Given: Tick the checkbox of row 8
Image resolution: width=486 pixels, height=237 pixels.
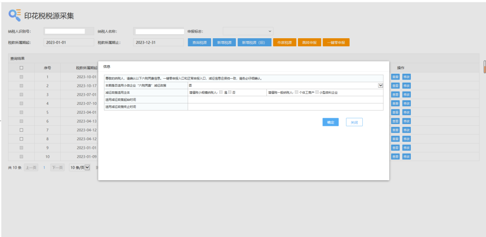Looking at the screenshot, I should 22,139.
